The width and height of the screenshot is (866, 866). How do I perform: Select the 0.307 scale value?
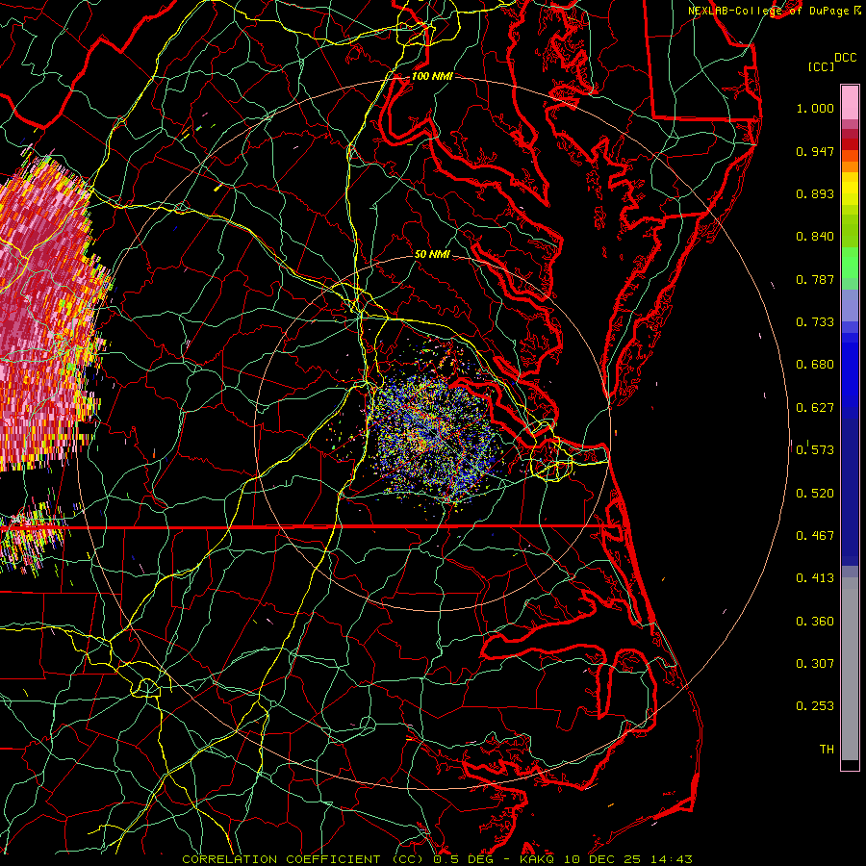pos(815,664)
